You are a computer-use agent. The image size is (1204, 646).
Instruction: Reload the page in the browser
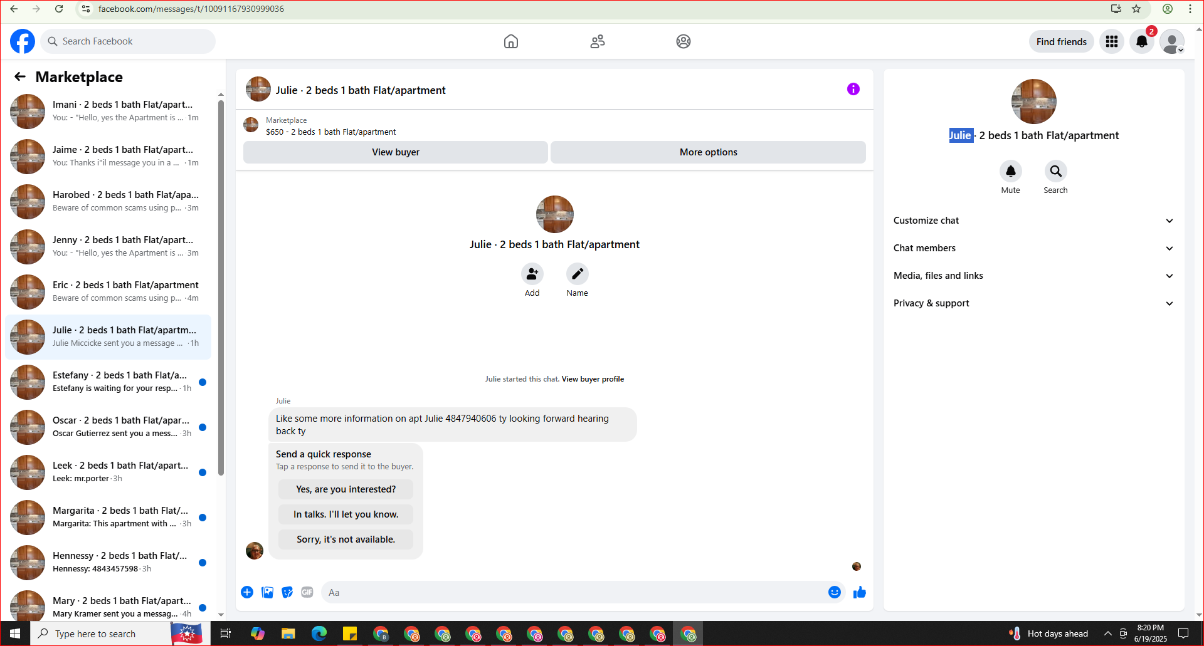59,9
